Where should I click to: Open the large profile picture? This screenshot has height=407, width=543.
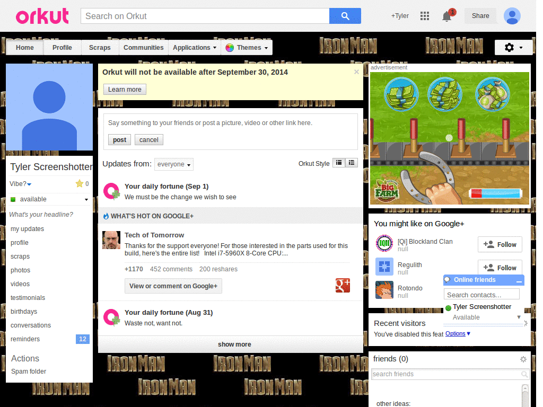pyautogui.click(x=49, y=107)
